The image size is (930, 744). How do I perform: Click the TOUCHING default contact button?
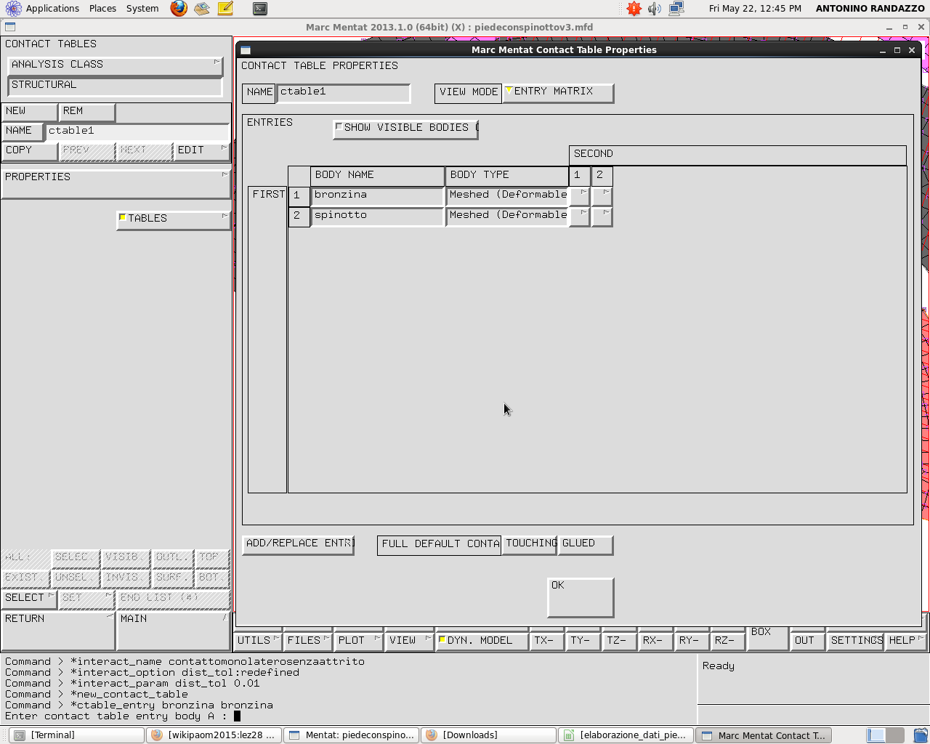(530, 544)
